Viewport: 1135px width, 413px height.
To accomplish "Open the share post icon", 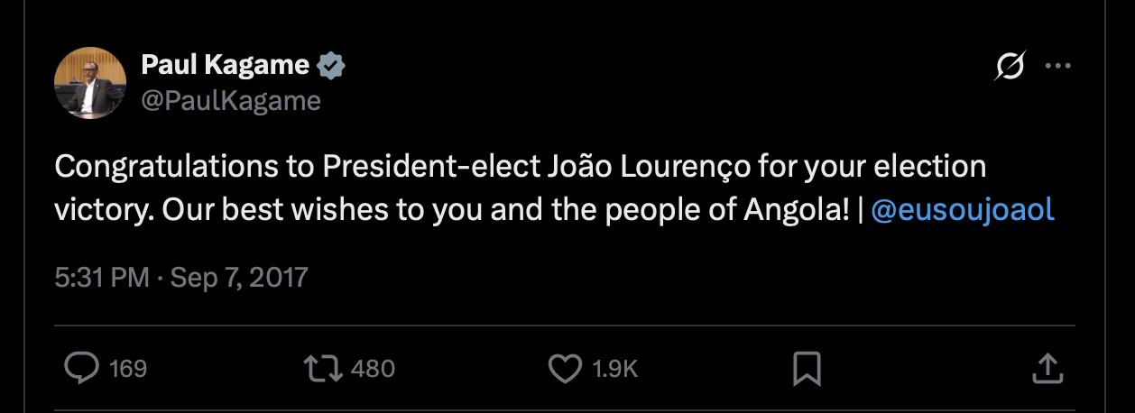I will coord(1046,368).
